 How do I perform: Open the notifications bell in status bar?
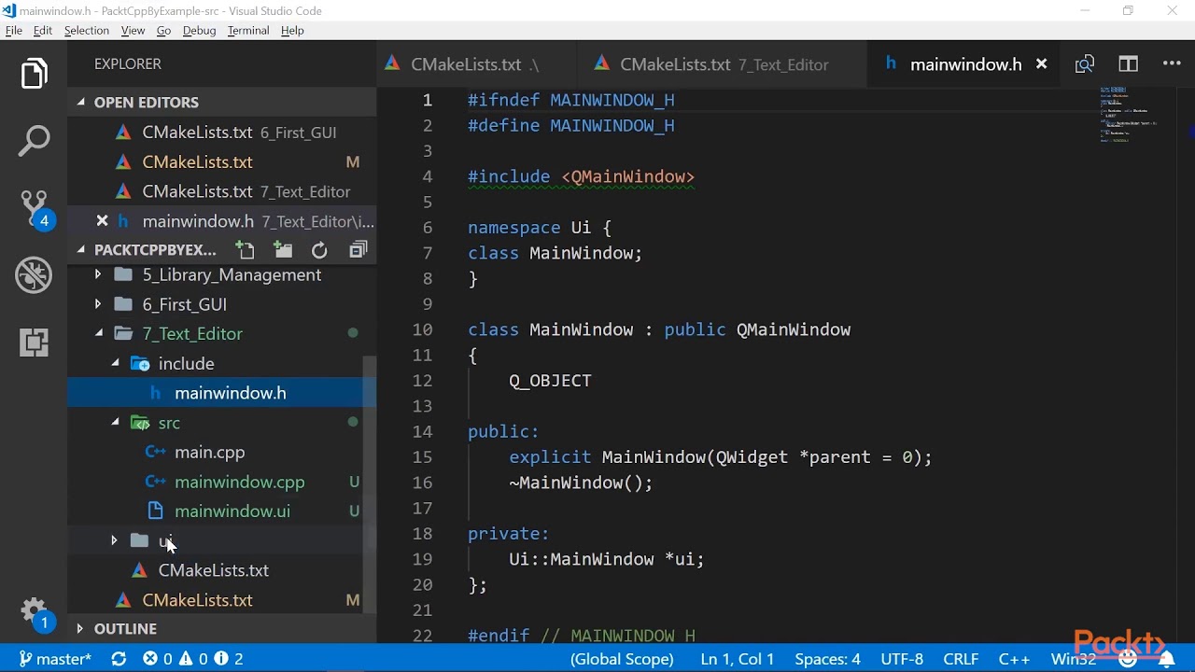[x=1167, y=659]
